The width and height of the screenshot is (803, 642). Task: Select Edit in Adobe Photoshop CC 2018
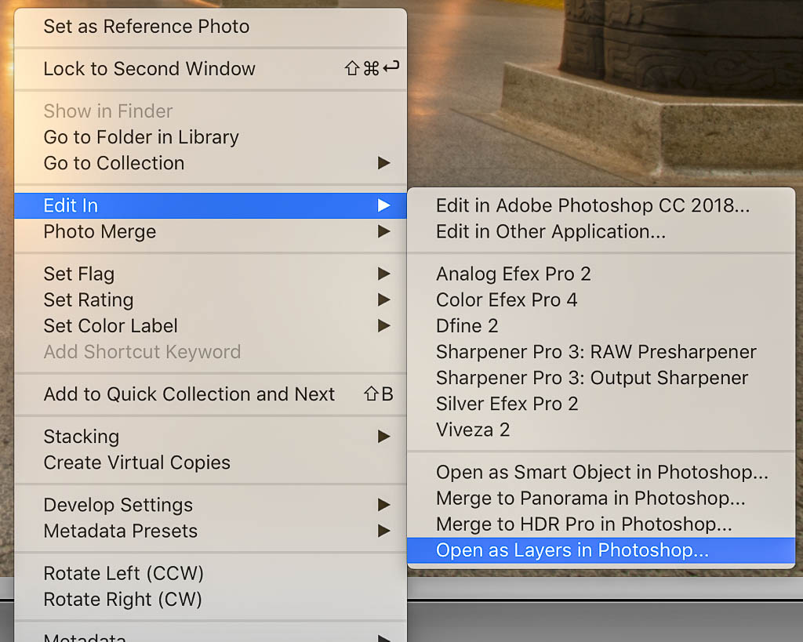pyautogui.click(x=592, y=205)
